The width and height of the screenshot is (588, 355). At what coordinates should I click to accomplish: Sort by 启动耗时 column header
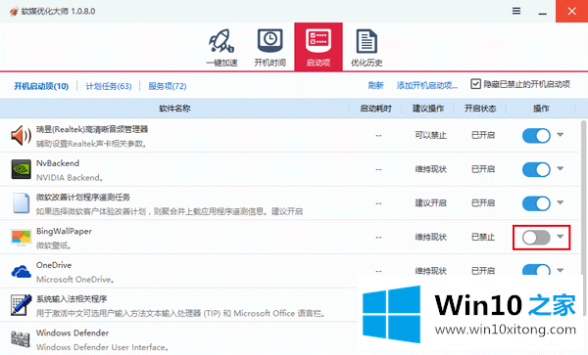375,109
